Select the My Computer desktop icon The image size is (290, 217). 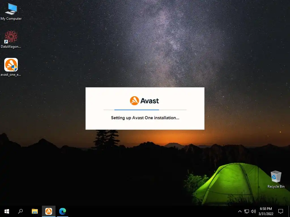click(11, 11)
